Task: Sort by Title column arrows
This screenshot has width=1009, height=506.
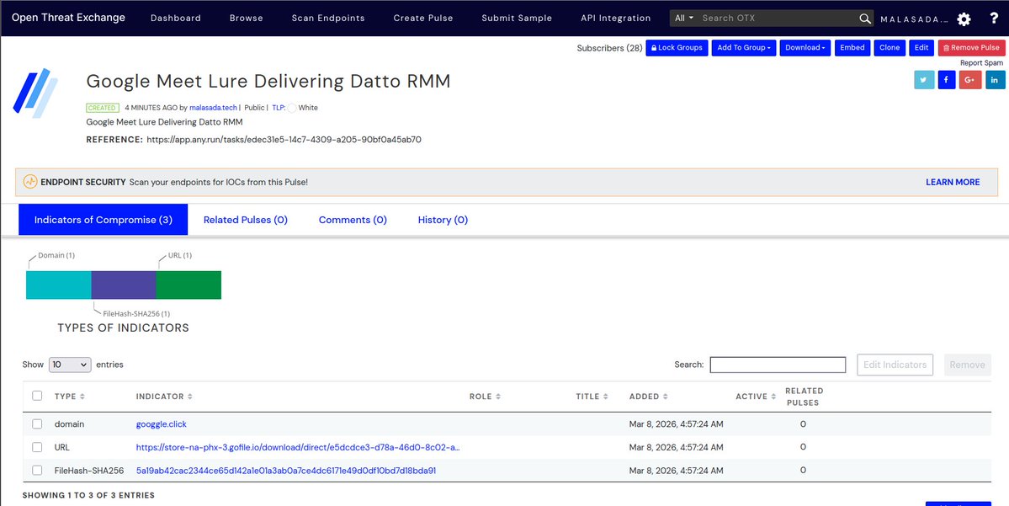Action: [x=606, y=397]
